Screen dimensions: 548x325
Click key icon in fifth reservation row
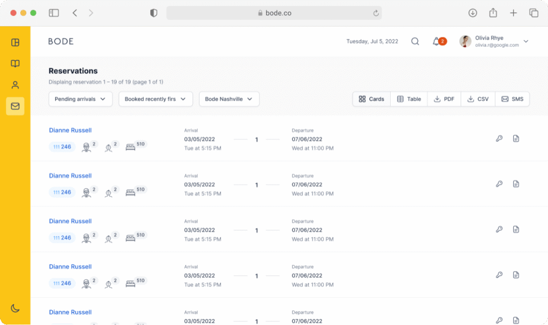499,320
